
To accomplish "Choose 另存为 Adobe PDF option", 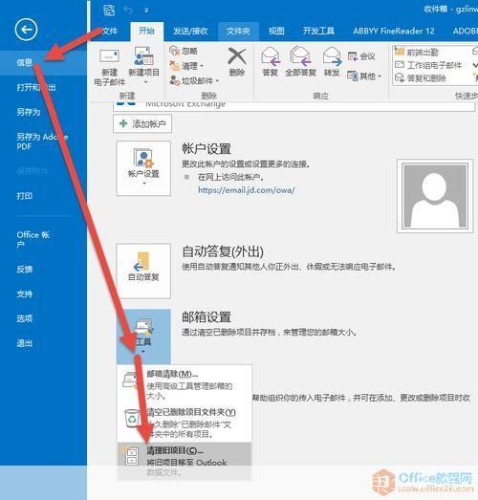I will point(42,141).
